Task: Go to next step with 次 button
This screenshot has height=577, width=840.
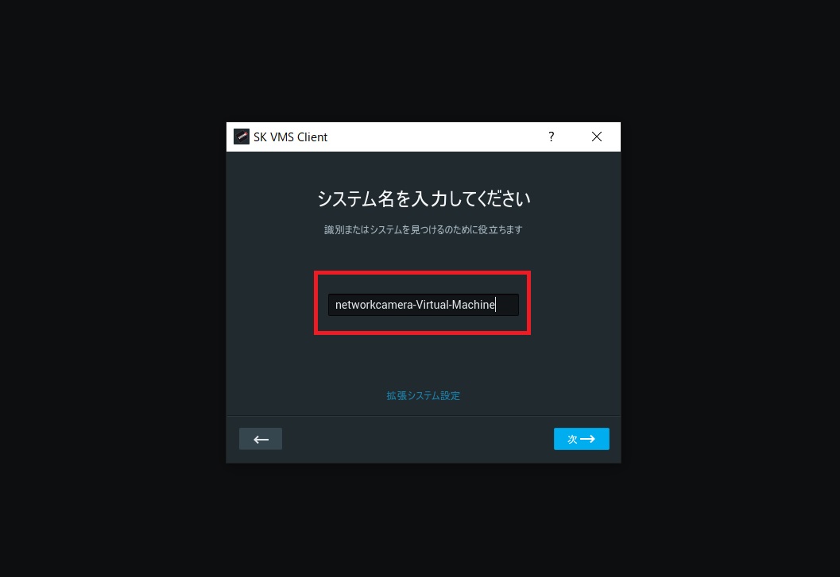Action: [x=581, y=439]
